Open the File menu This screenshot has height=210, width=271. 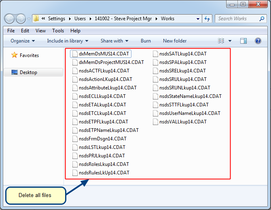pos(11,31)
